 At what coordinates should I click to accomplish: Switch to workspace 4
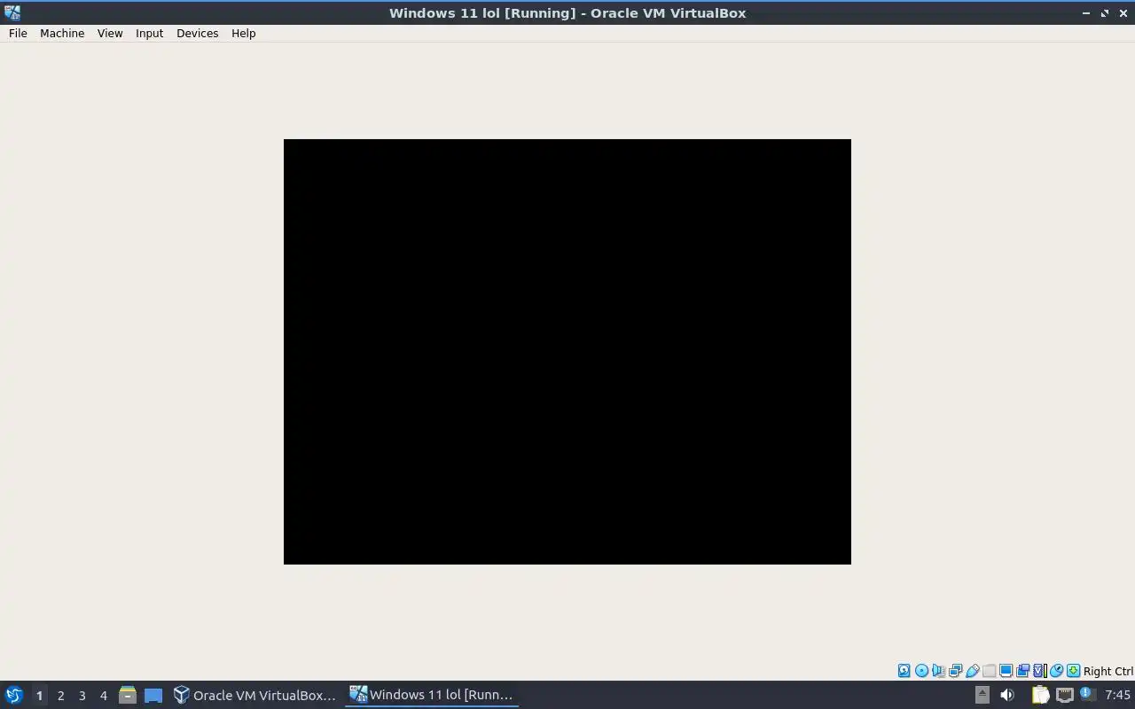103,695
